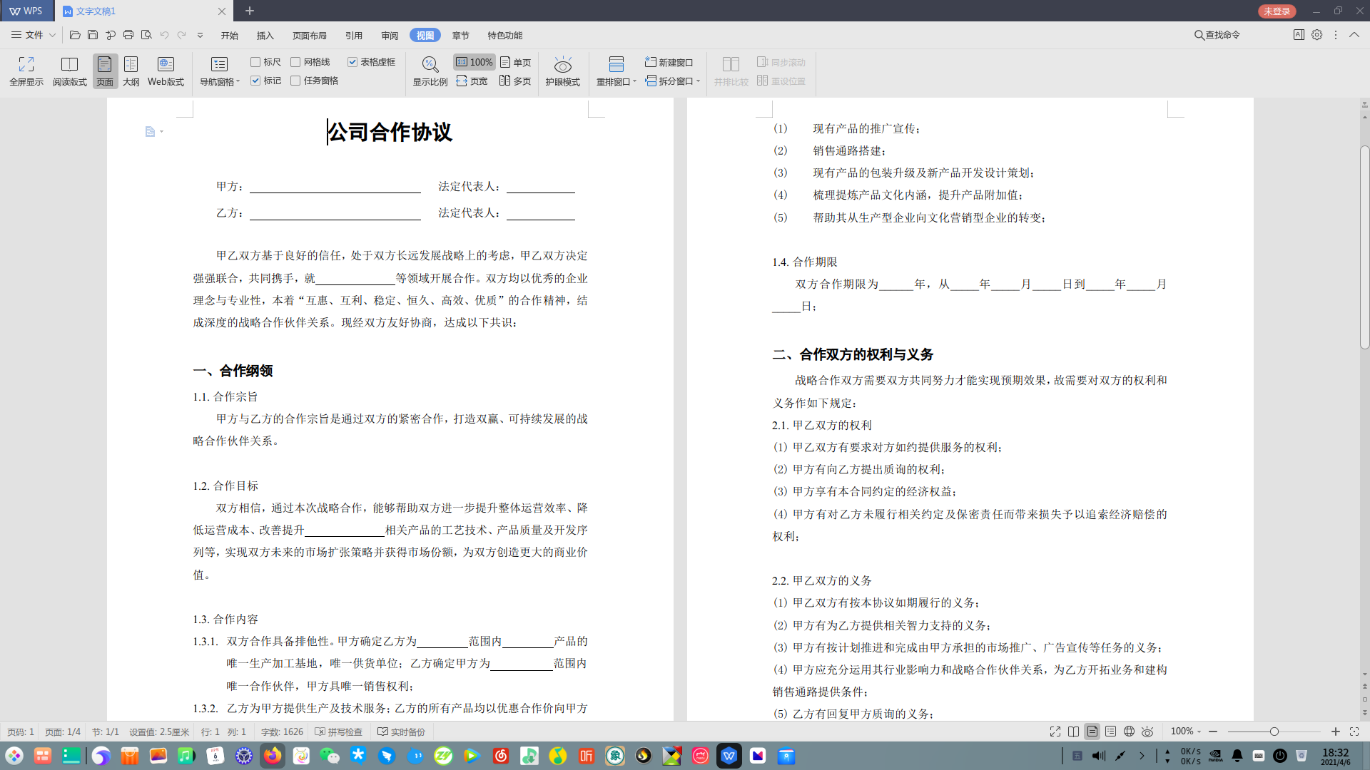Switch to reading layout view (阅读版式)
The width and height of the screenshot is (1370, 770).
coord(69,65)
